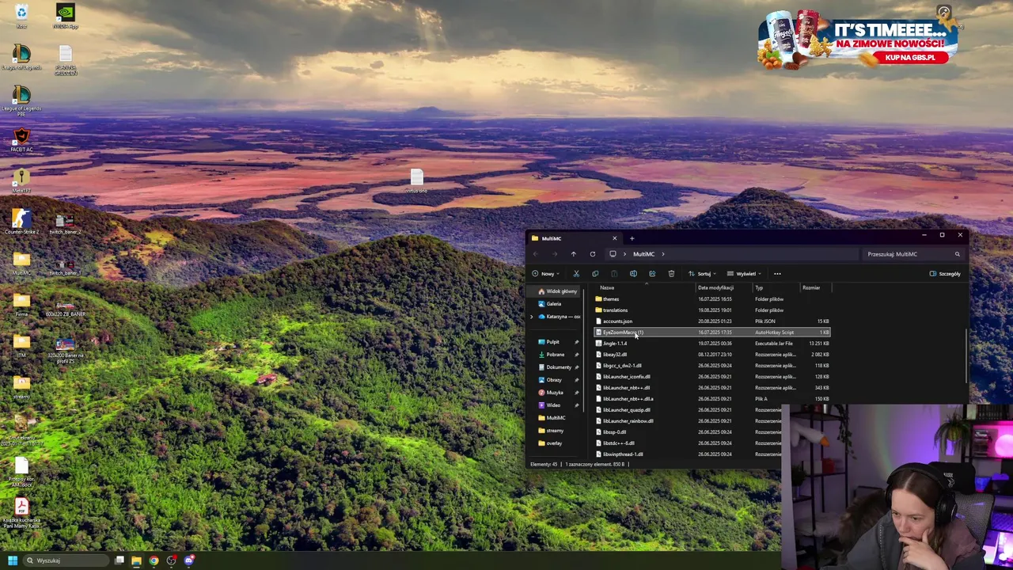Open the Sortuj dropdown
The width and height of the screenshot is (1013, 570).
click(702, 274)
